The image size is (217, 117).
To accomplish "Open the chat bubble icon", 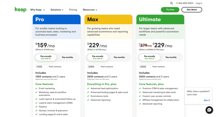I will click(209, 110).
